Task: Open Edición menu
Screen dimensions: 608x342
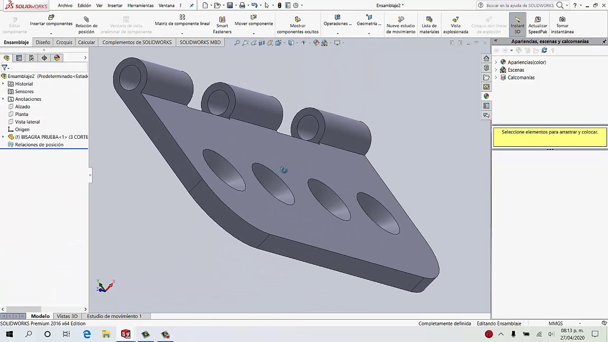Action: click(x=84, y=5)
